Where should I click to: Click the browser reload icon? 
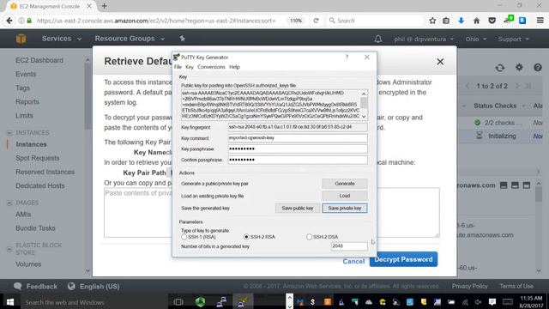pyautogui.click(x=317, y=21)
